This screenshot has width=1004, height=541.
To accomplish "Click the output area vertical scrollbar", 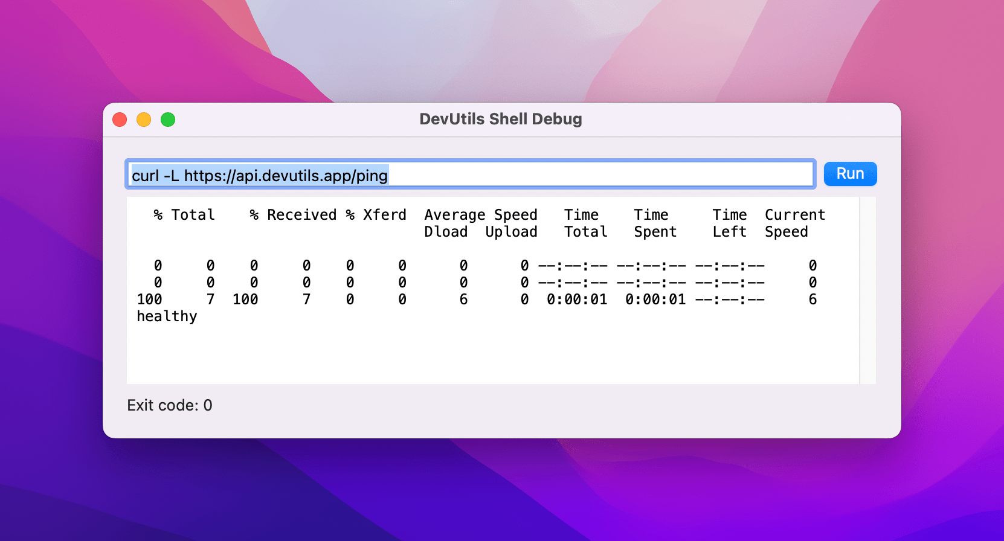I will coord(867,290).
